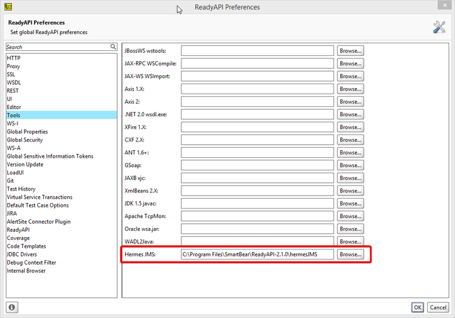Screen dimensions: 455x318
Task: Click Browse next to JBossWS wstools
Action: tap(351, 51)
